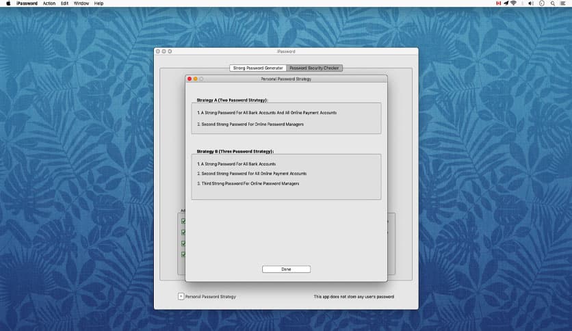Switch to Strong Password Generator tab

[258, 68]
